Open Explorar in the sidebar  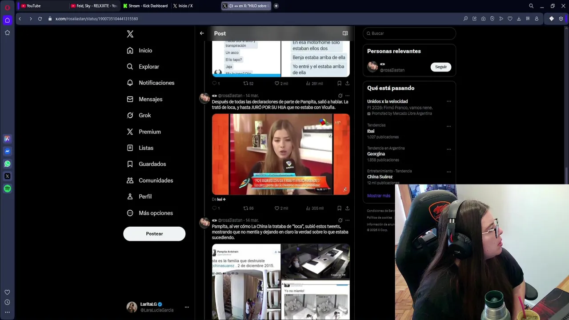pyautogui.click(x=143, y=67)
